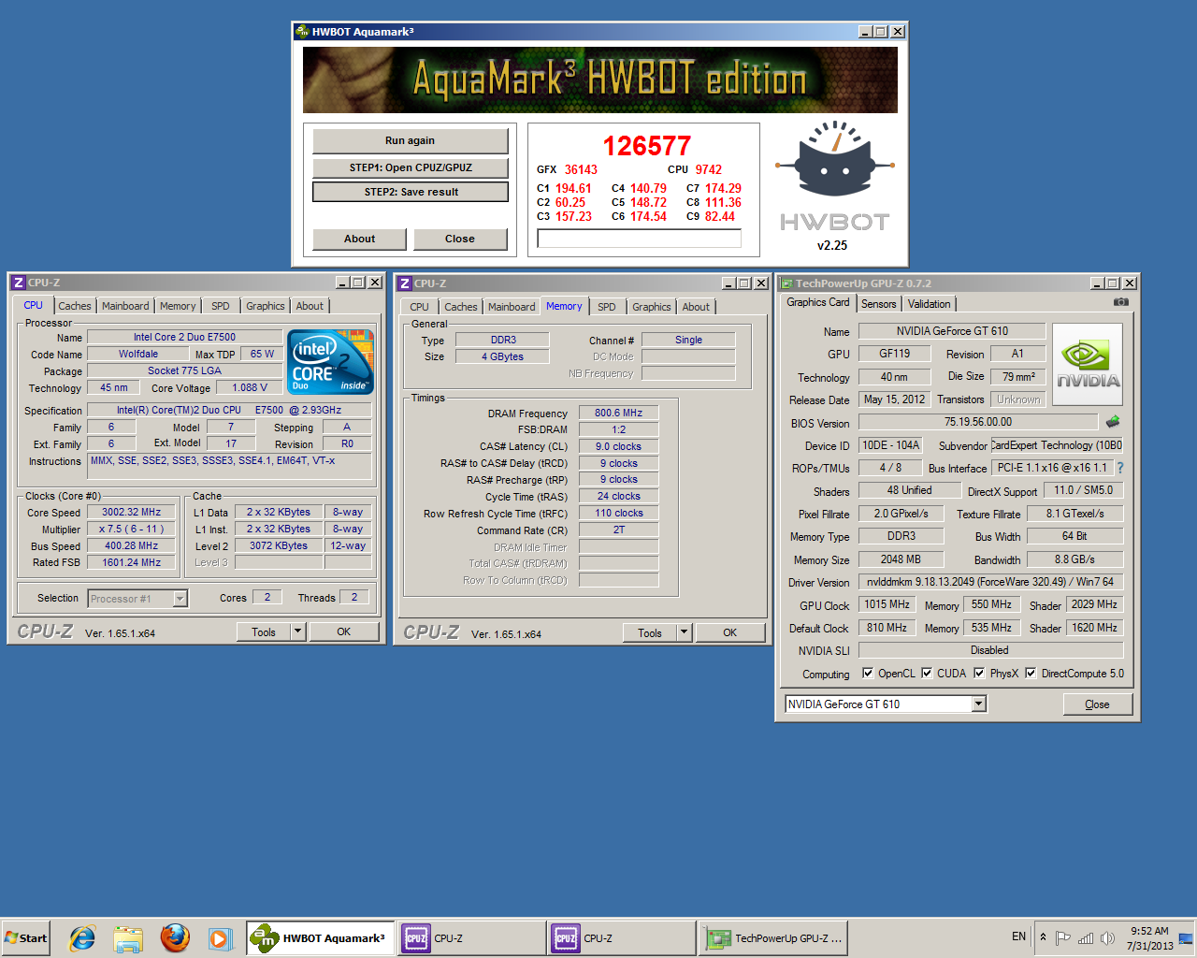Image resolution: width=1197 pixels, height=958 pixels.
Task: Click the left CPU-Z window title icon
Action: (x=18, y=282)
